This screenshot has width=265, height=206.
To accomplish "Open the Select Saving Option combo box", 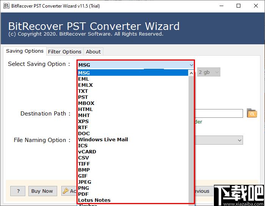I will coord(136,65).
